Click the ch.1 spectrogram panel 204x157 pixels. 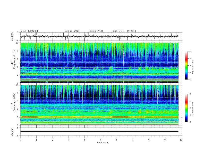(99, 63)
